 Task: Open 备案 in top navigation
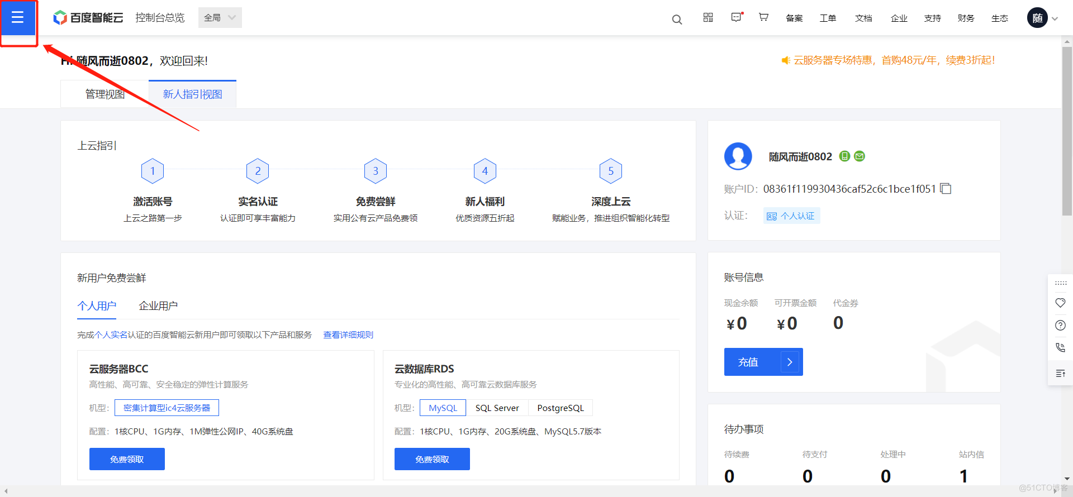(x=794, y=18)
